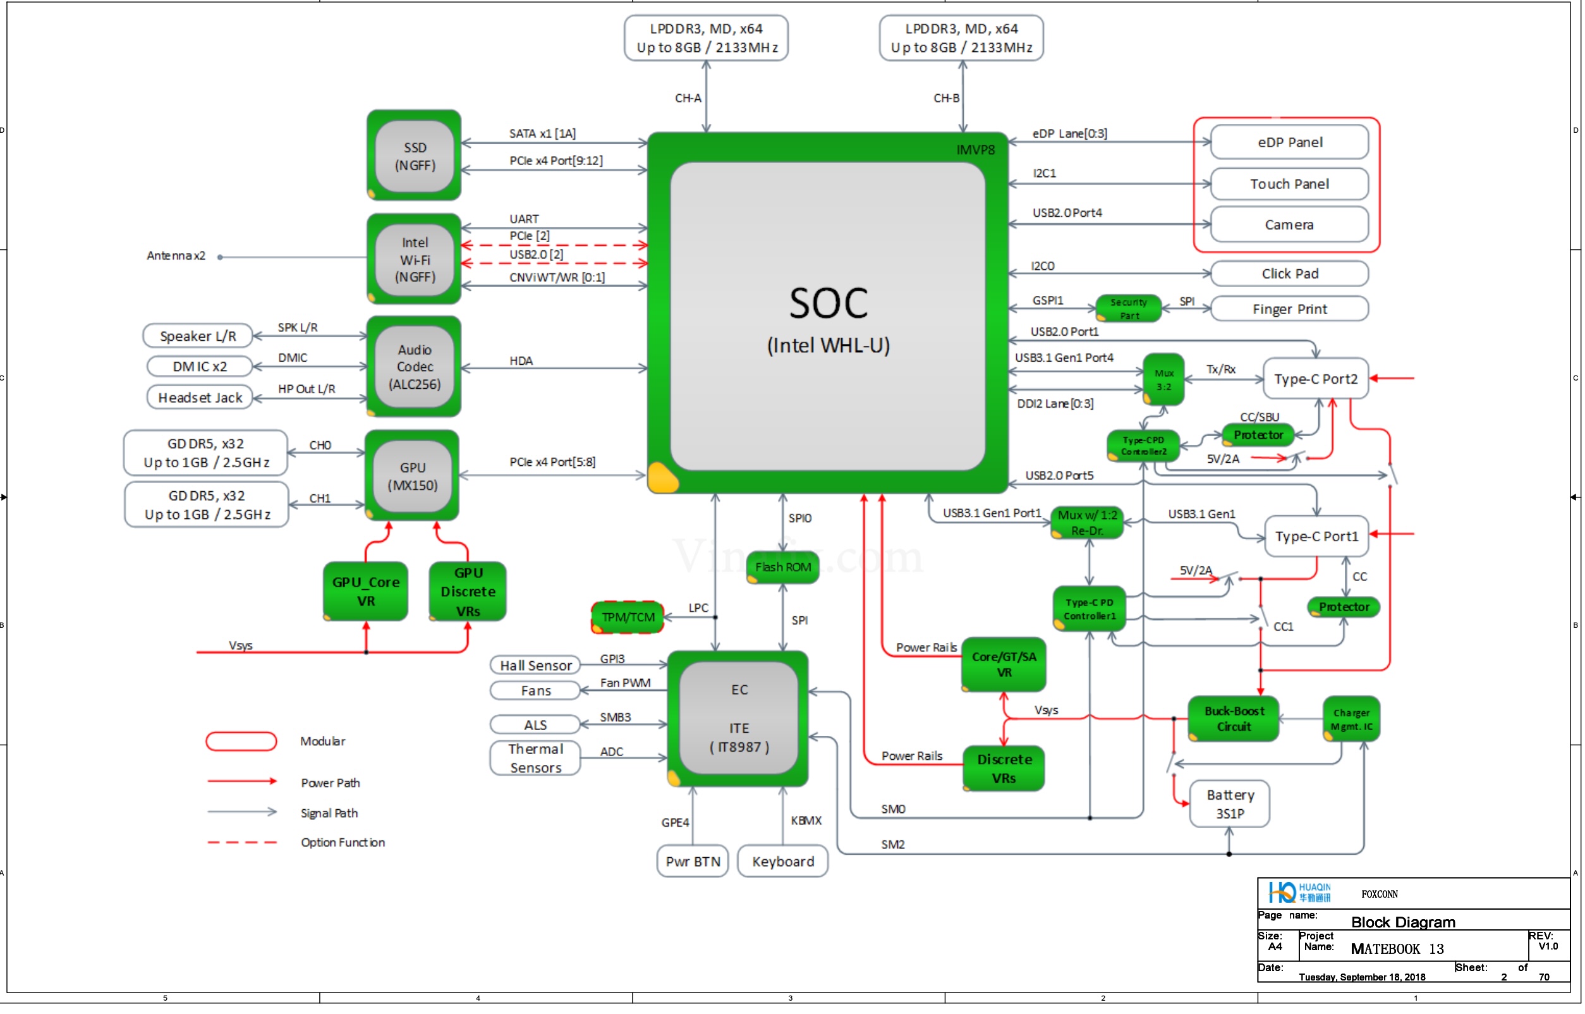Select the Camera box
1585x1014 pixels.
point(1289,224)
